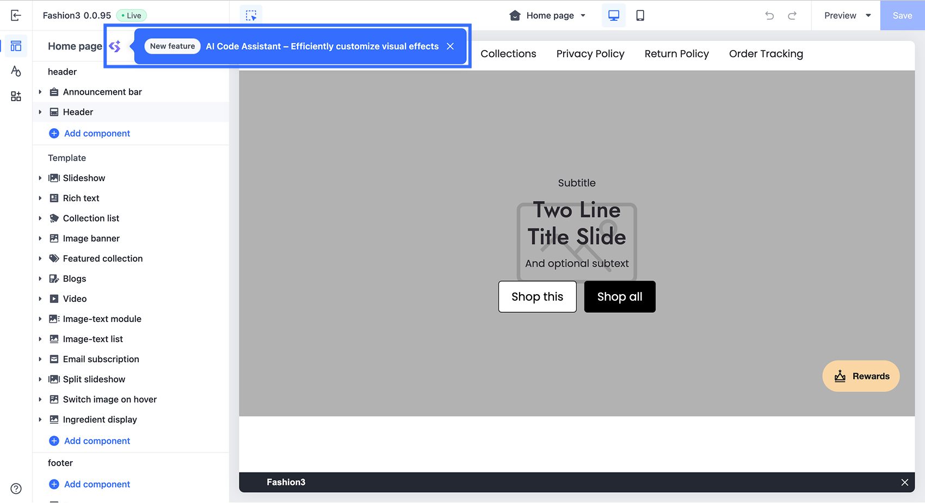
Task: Click the Video play icon
Action: pos(54,299)
